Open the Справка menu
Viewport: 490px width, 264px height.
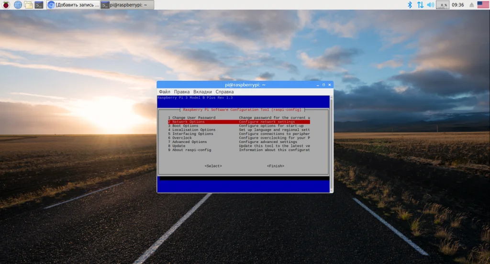point(224,92)
